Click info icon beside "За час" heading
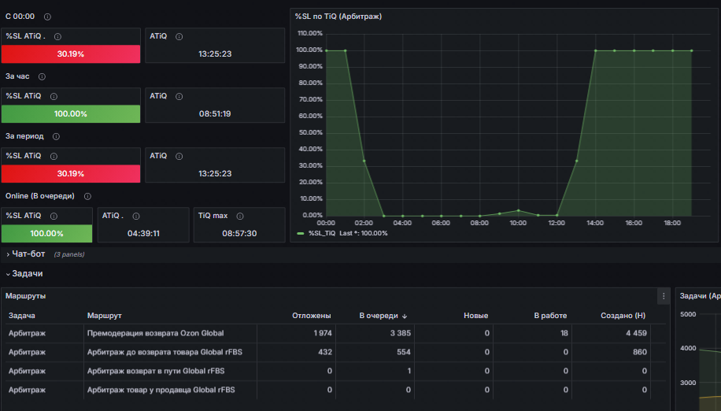The width and height of the screenshot is (721, 411). point(42,76)
